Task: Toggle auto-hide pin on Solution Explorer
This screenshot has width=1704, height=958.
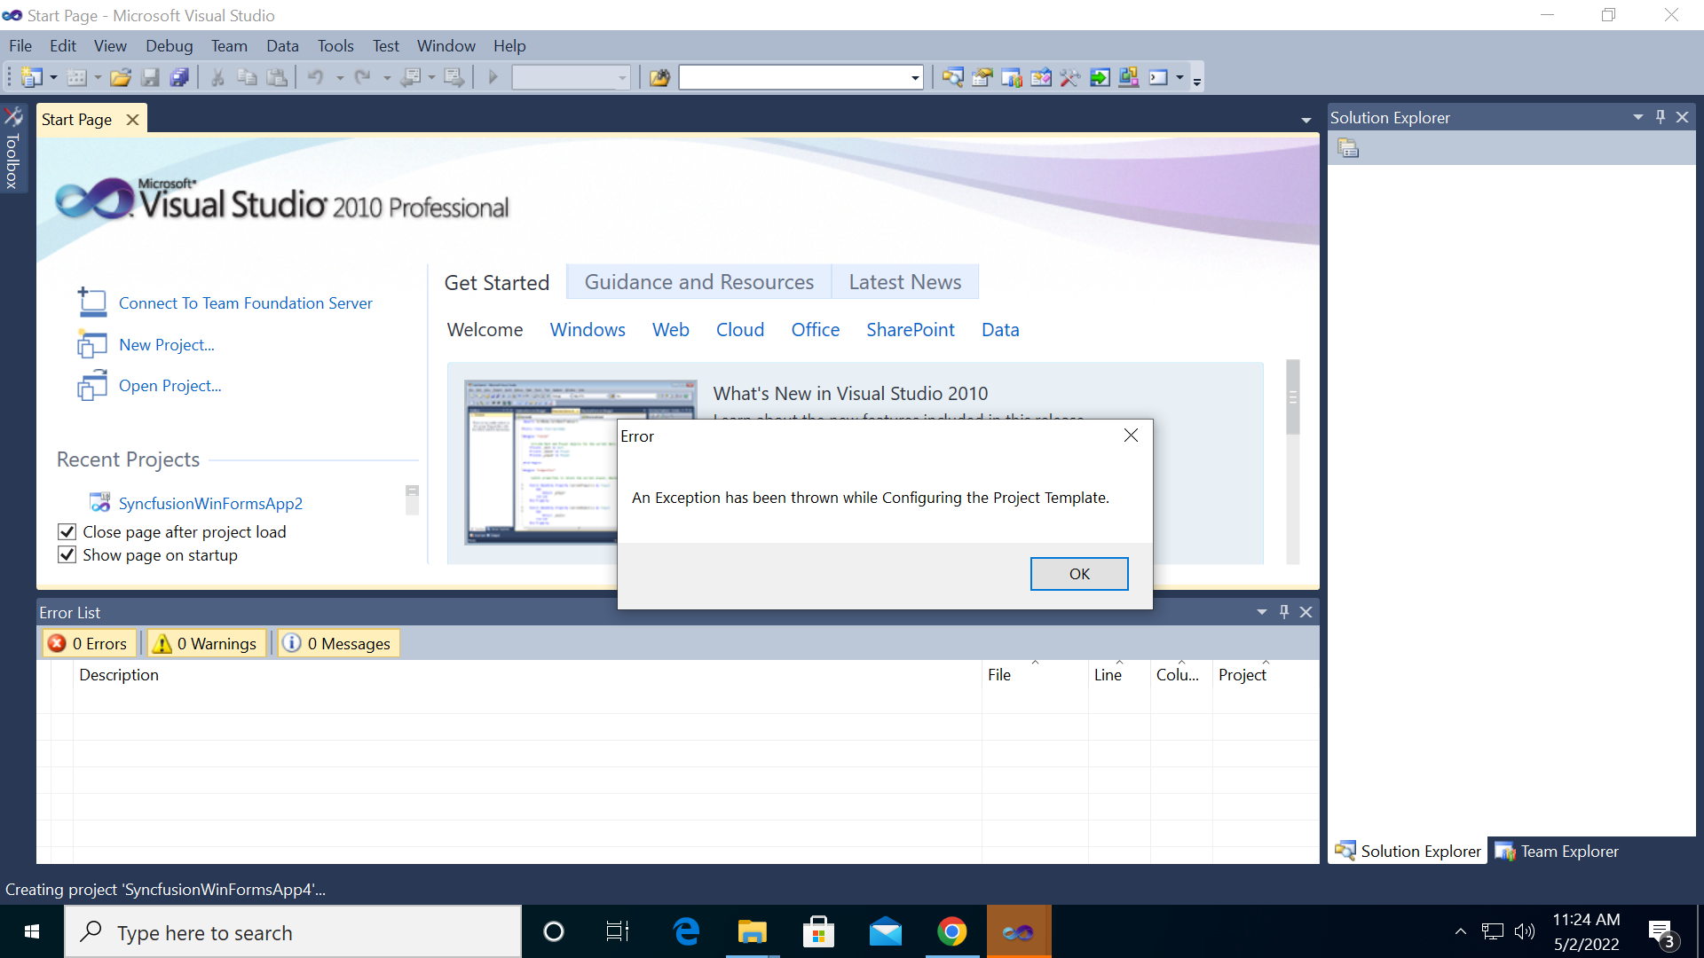Action: 1661,117
